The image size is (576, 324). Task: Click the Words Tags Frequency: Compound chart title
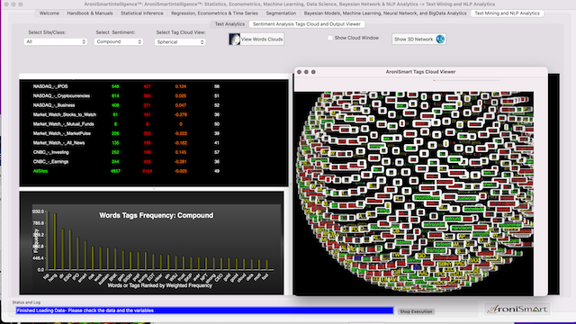(156, 216)
